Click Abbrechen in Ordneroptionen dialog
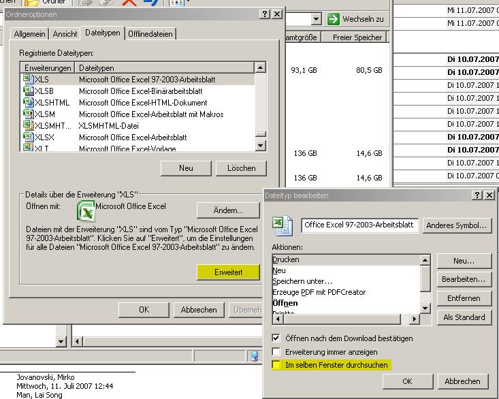 (x=199, y=310)
